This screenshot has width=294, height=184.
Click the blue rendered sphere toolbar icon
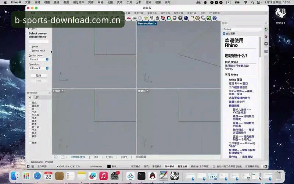[186, 18]
